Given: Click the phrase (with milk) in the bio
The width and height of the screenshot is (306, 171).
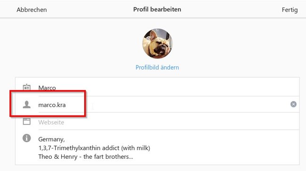Looking at the screenshot, I should (x=136, y=148).
